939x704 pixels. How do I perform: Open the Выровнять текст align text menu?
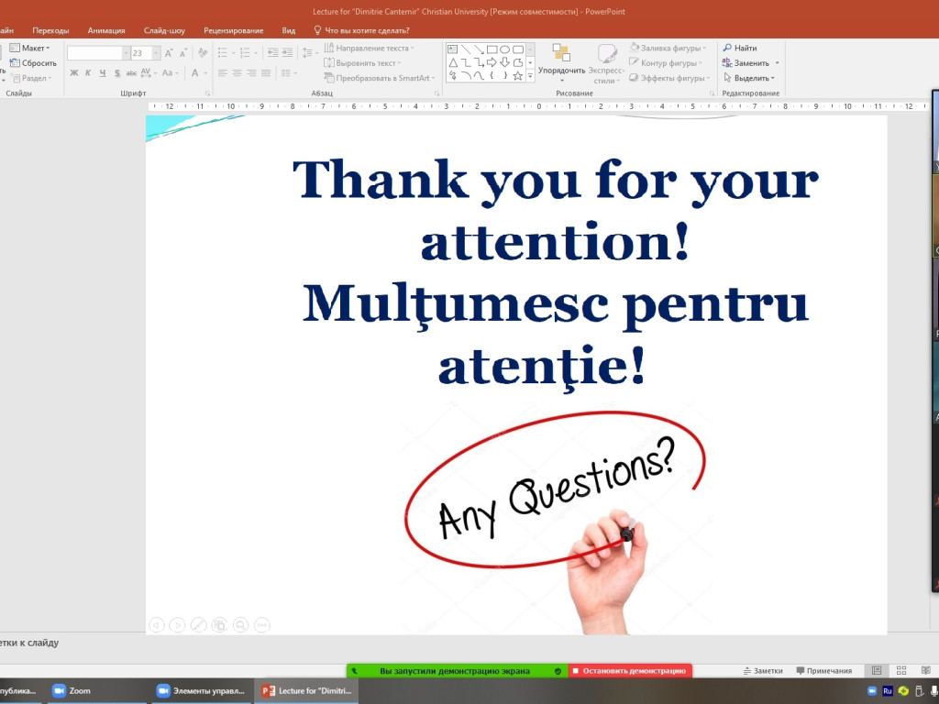(362, 63)
